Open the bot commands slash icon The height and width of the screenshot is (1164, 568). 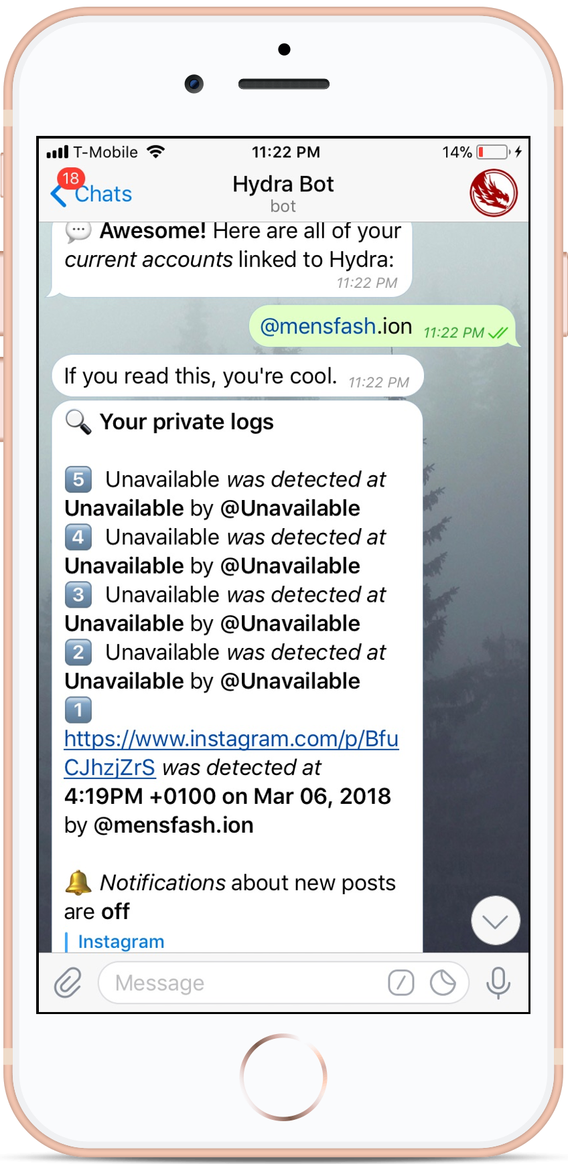click(401, 983)
